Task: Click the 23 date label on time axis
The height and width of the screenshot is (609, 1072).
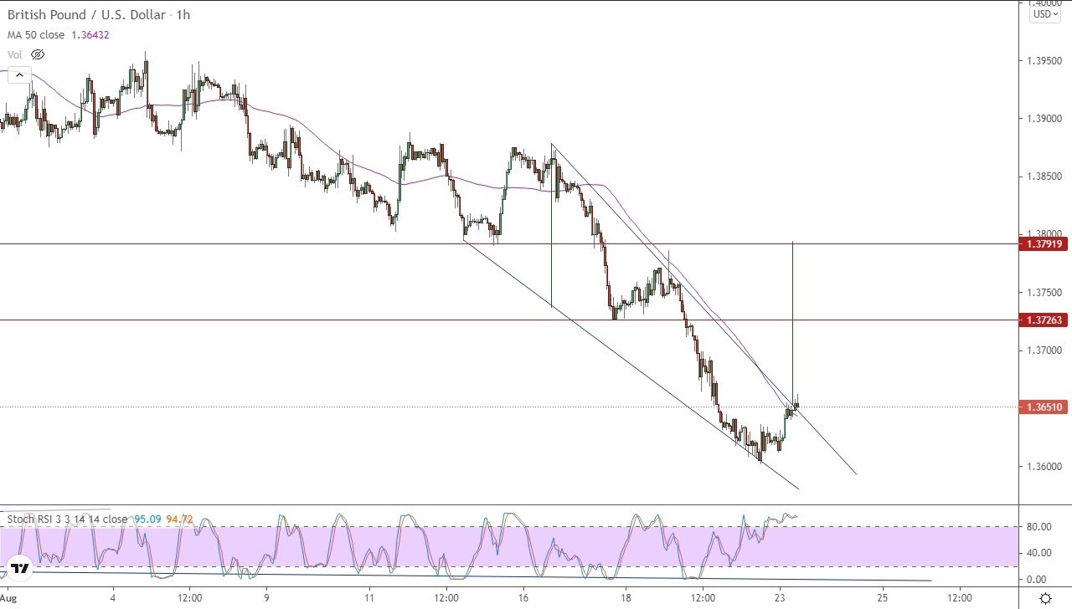Action: 780,599
